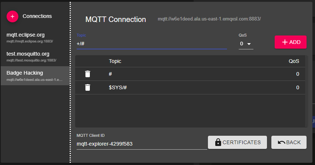Click the lock icon on Certificates
This screenshot has width=315, height=165.
click(218, 142)
